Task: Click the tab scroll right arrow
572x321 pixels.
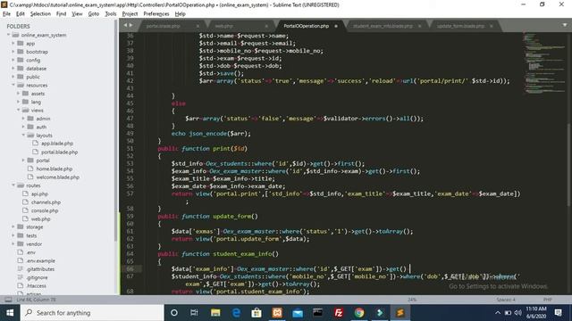Action: (130, 25)
